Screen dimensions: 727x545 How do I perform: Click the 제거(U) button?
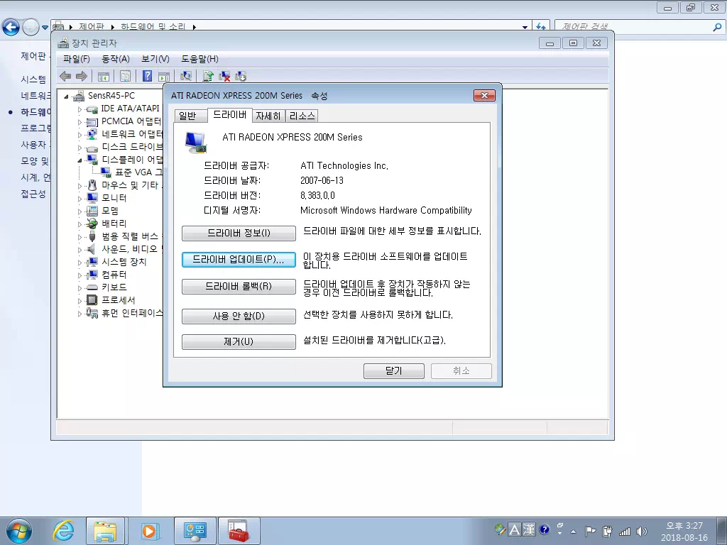tap(239, 341)
